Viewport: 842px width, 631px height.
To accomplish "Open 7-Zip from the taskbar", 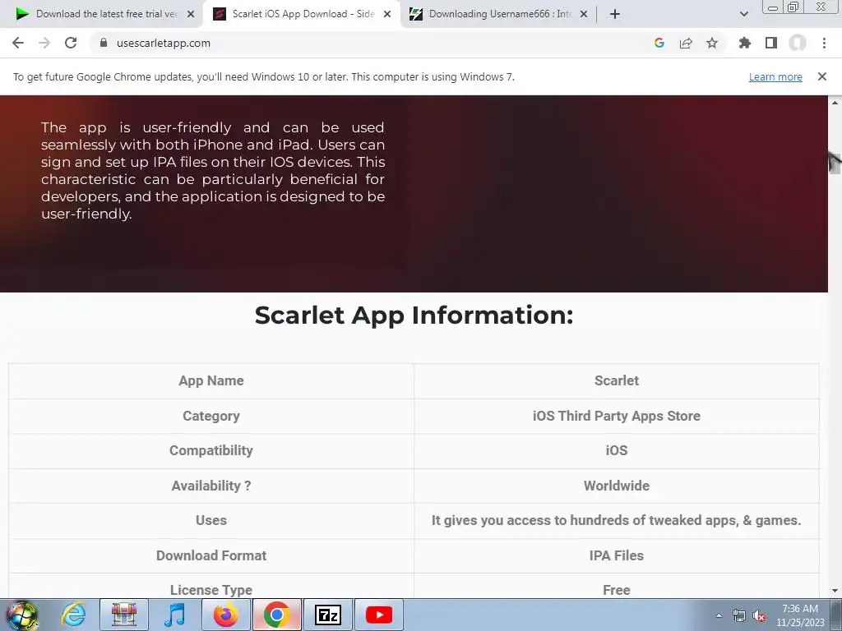I will [x=328, y=615].
